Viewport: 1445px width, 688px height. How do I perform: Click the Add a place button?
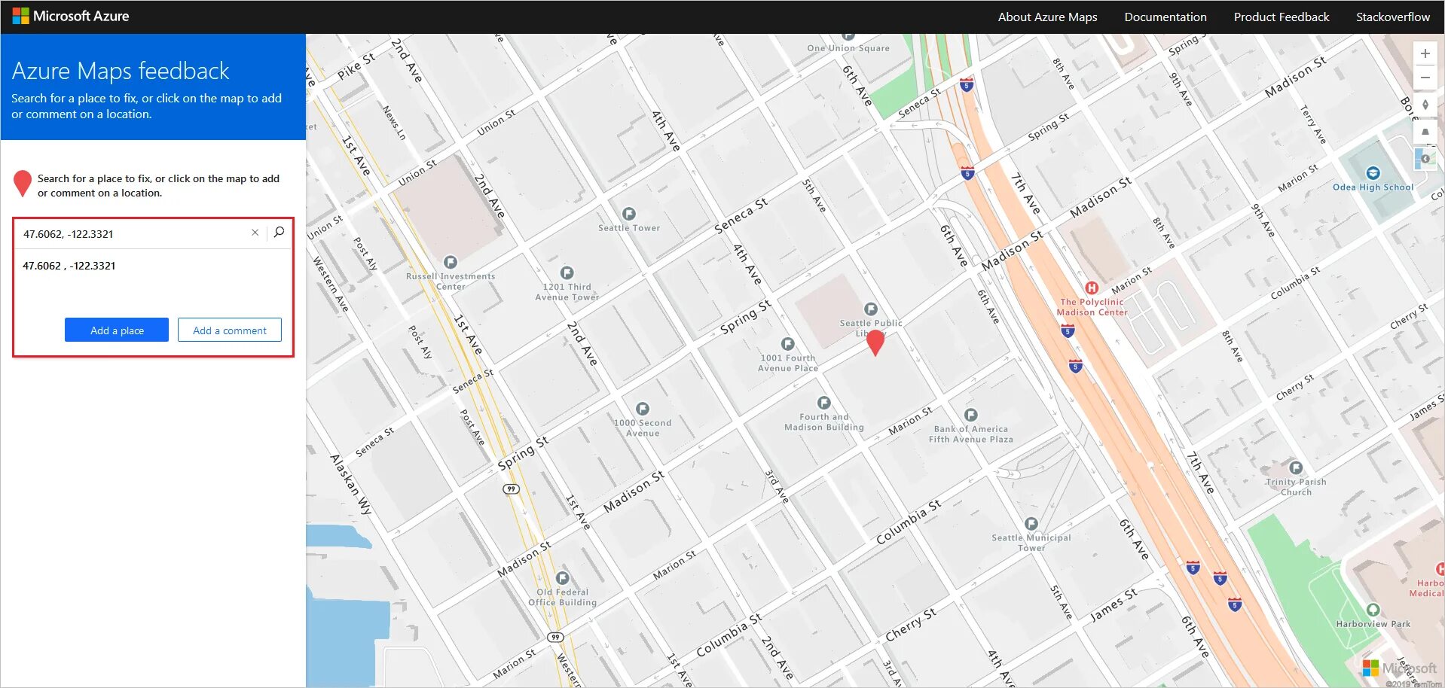(117, 330)
